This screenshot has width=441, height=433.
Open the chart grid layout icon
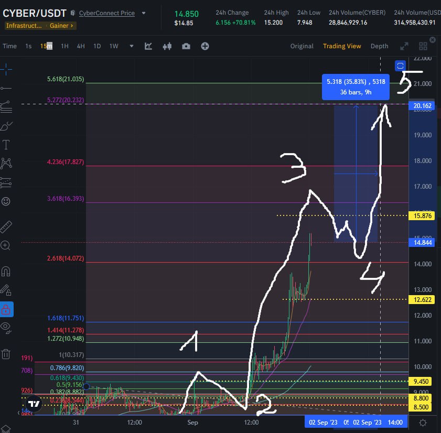pyautogui.click(x=423, y=46)
